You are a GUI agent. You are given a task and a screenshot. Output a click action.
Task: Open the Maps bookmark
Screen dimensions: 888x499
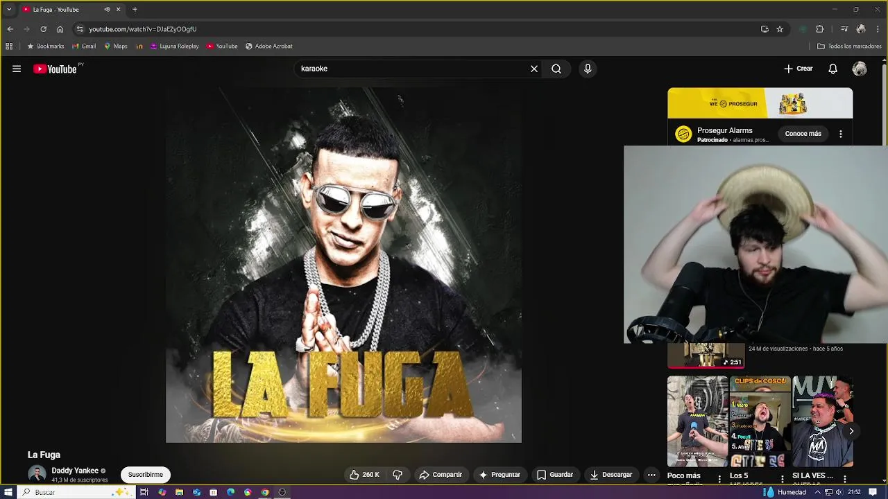tap(116, 46)
